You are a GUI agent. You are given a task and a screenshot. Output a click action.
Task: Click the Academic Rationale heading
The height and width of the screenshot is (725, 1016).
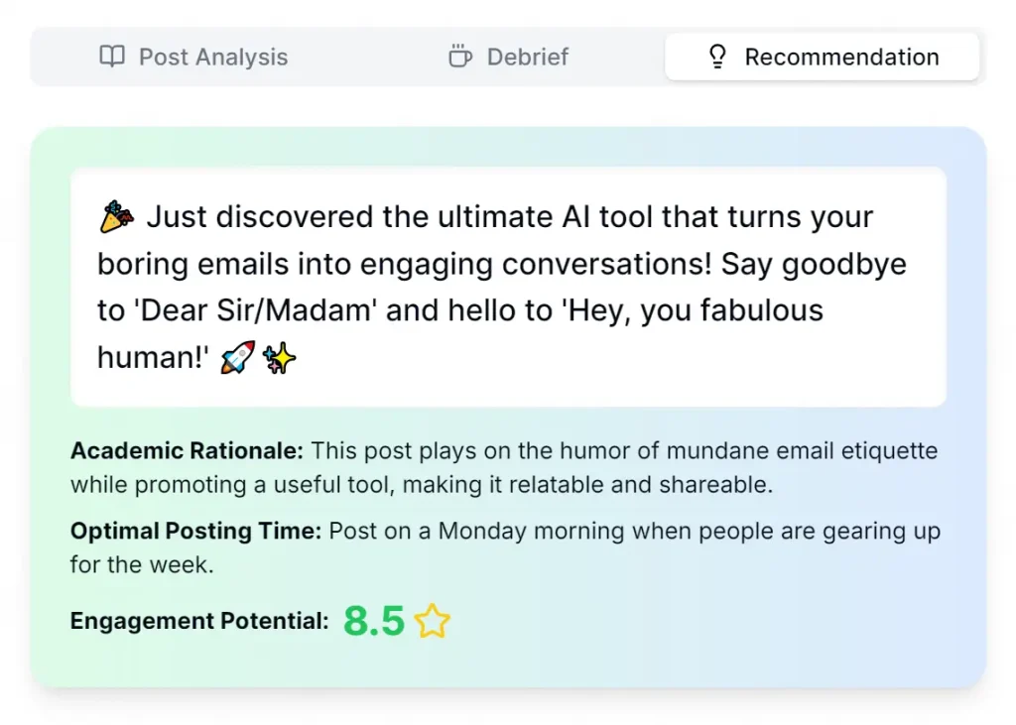(x=187, y=451)
